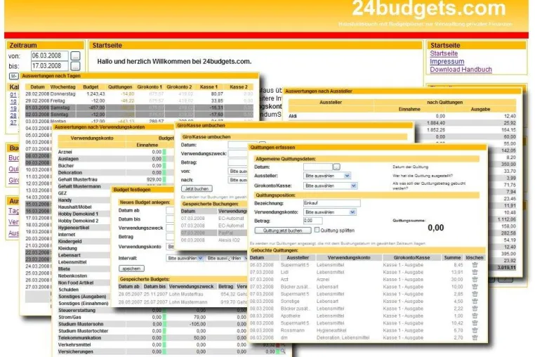Click the trash icon in the 10,00 Bäcker zusät. row
535x357 pixels.
[475, 287]
